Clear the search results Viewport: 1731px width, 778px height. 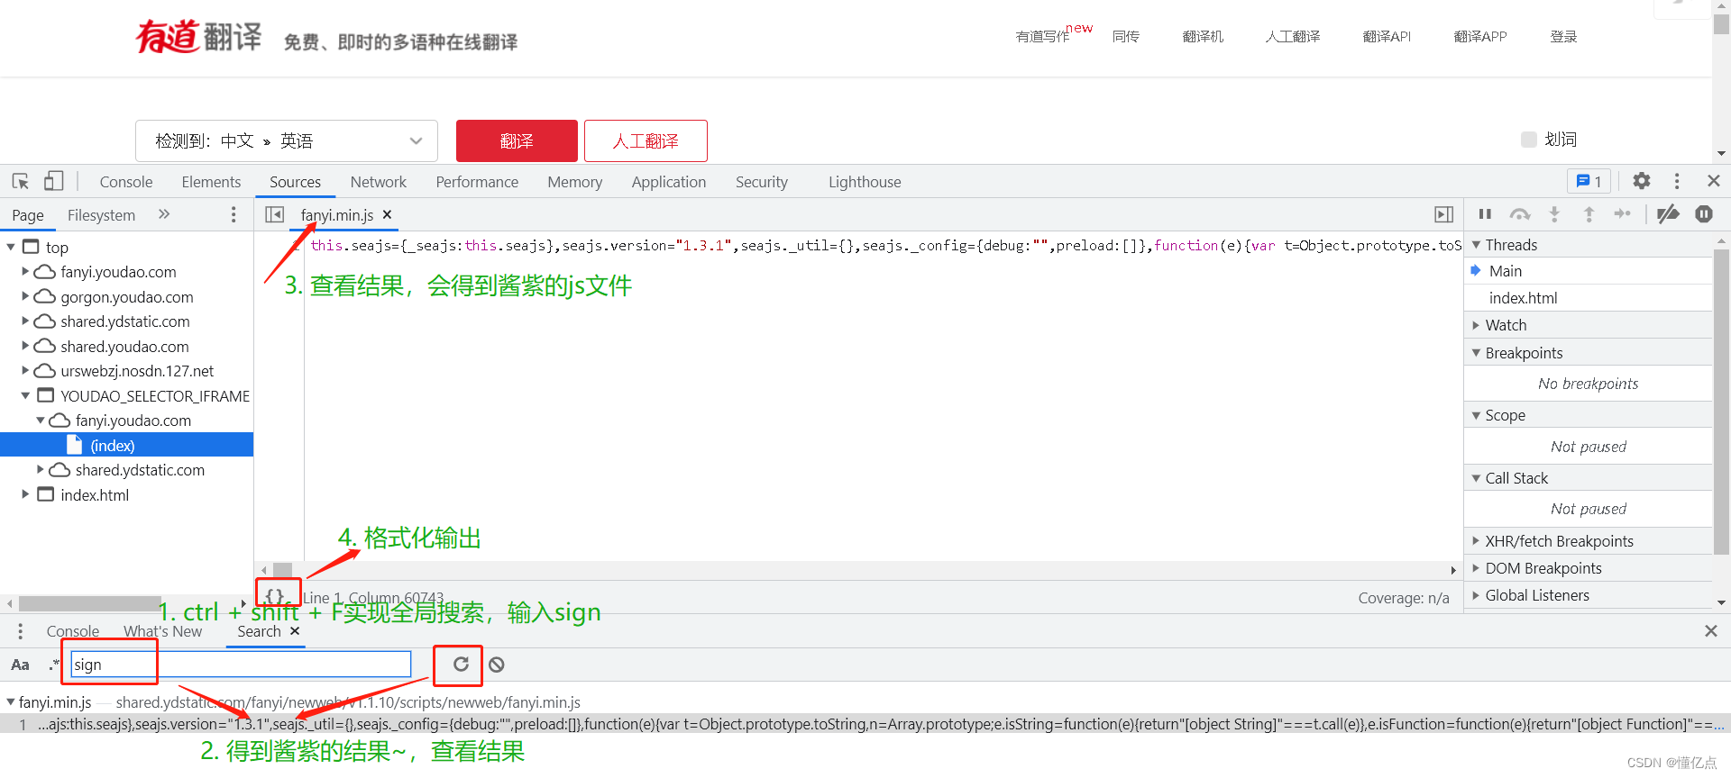pos(497,665)
